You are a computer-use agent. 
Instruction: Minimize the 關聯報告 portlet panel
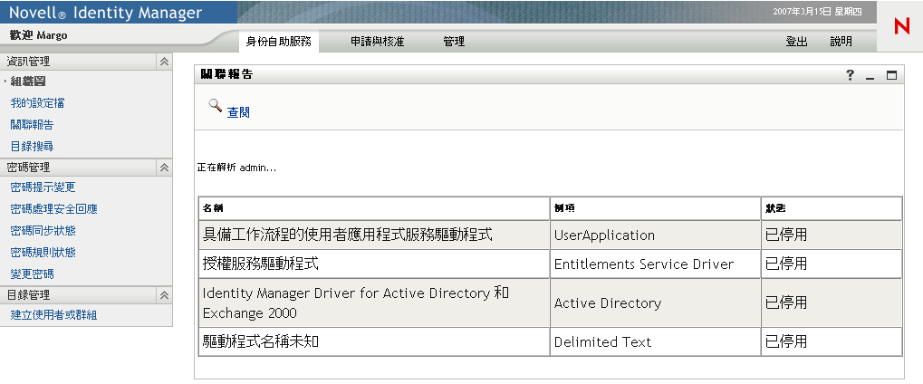[x=870, y=76]
